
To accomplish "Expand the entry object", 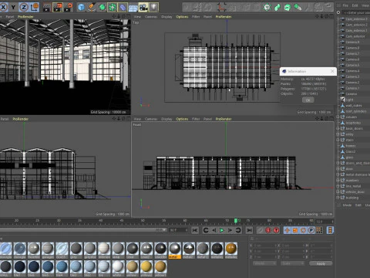I will pyautogui.click(x=338, y=134).
